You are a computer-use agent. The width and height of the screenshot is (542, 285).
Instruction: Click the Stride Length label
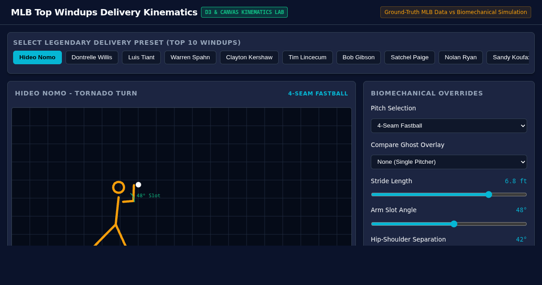tap(392, 181)
